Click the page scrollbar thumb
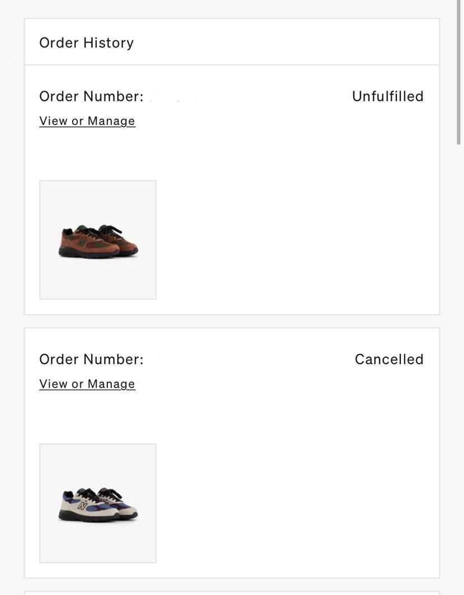The height and width of the screenshot is (595, 464). [x=458, y=72]
